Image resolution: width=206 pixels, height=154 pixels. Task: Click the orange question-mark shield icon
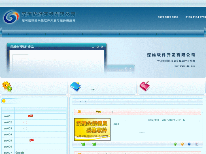coord(182,144)
